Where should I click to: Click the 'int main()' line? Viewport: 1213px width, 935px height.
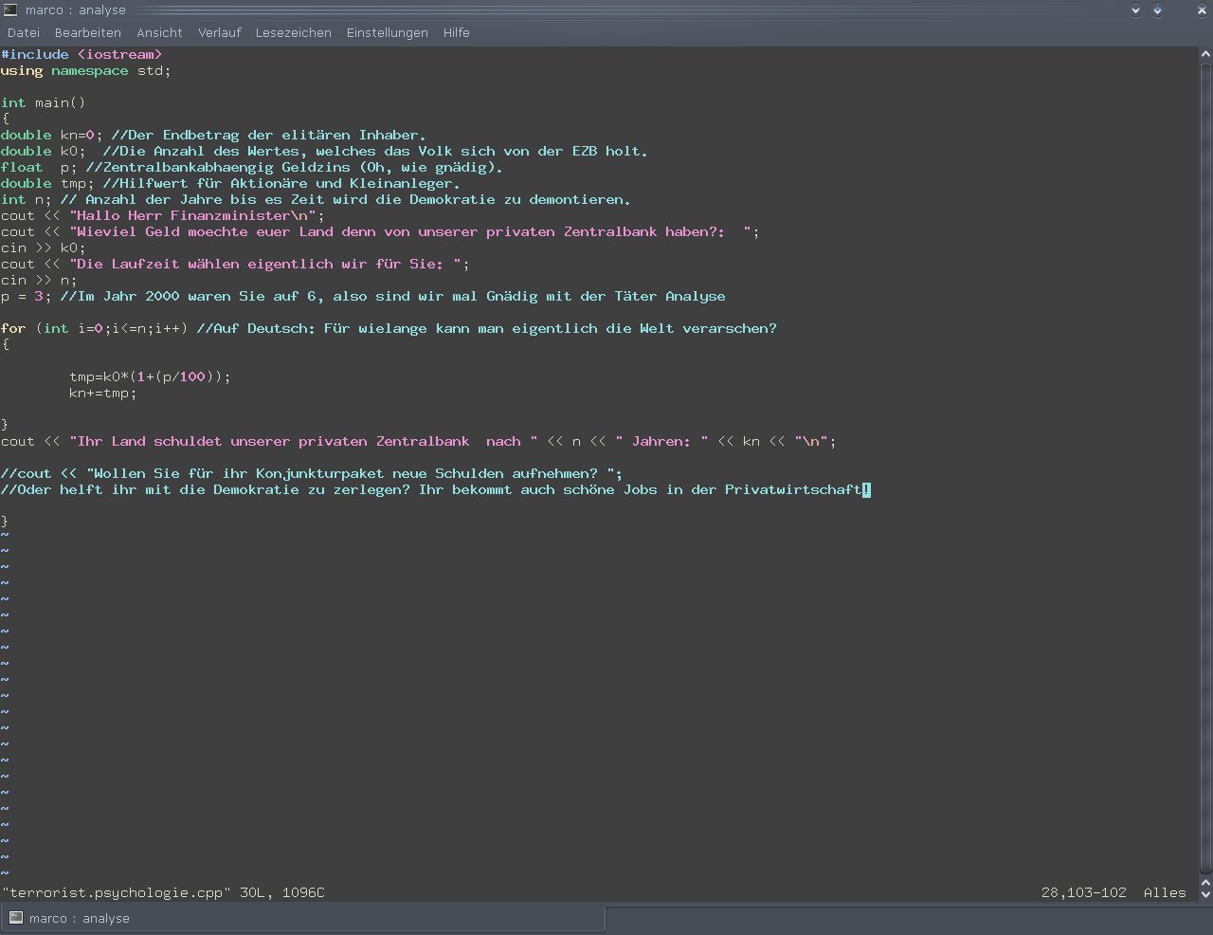click(44, 102)
